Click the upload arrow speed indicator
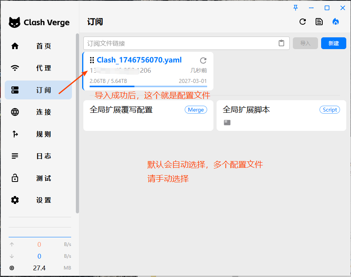The image size is (351, 277). pos(12,244)
